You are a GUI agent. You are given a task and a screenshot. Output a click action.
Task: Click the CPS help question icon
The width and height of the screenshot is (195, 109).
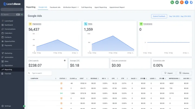(x=144, y=78)
